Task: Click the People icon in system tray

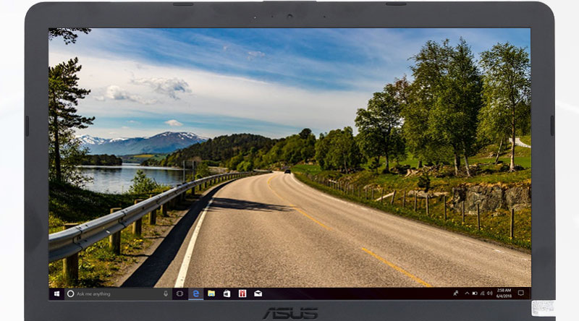Action: [x=456, y=294]
